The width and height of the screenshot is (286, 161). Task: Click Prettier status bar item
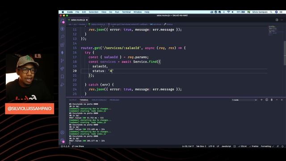(254, 146)
